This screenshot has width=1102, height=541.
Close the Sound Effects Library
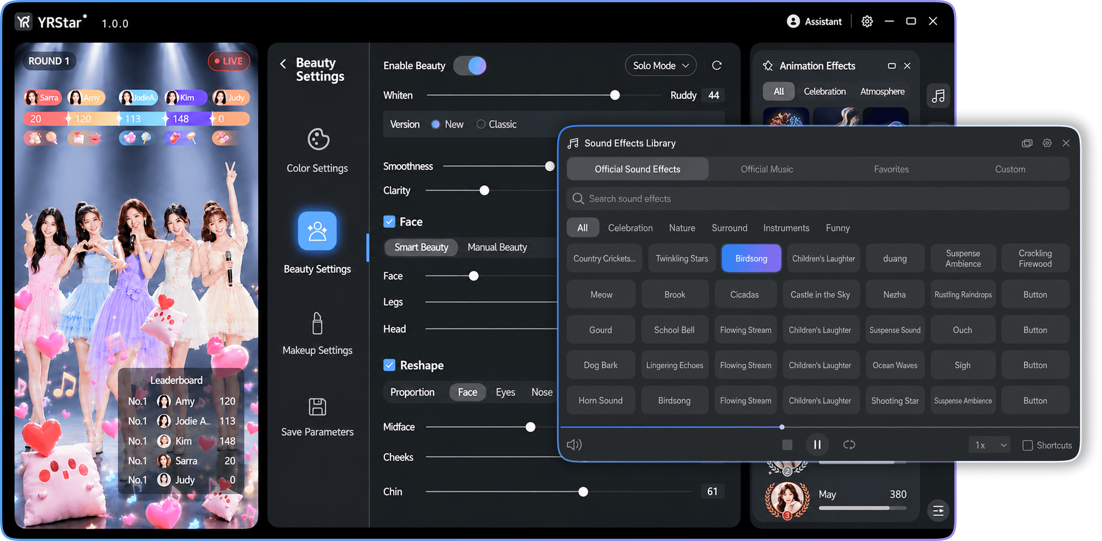[x=1066, y=143]
